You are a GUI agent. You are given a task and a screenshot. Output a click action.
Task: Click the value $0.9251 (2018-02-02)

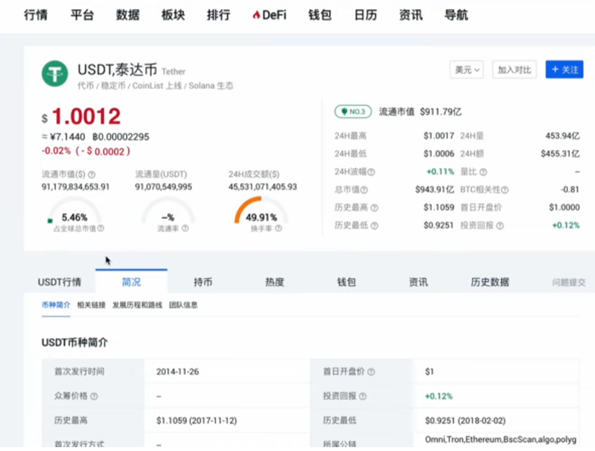coord(465,421)
